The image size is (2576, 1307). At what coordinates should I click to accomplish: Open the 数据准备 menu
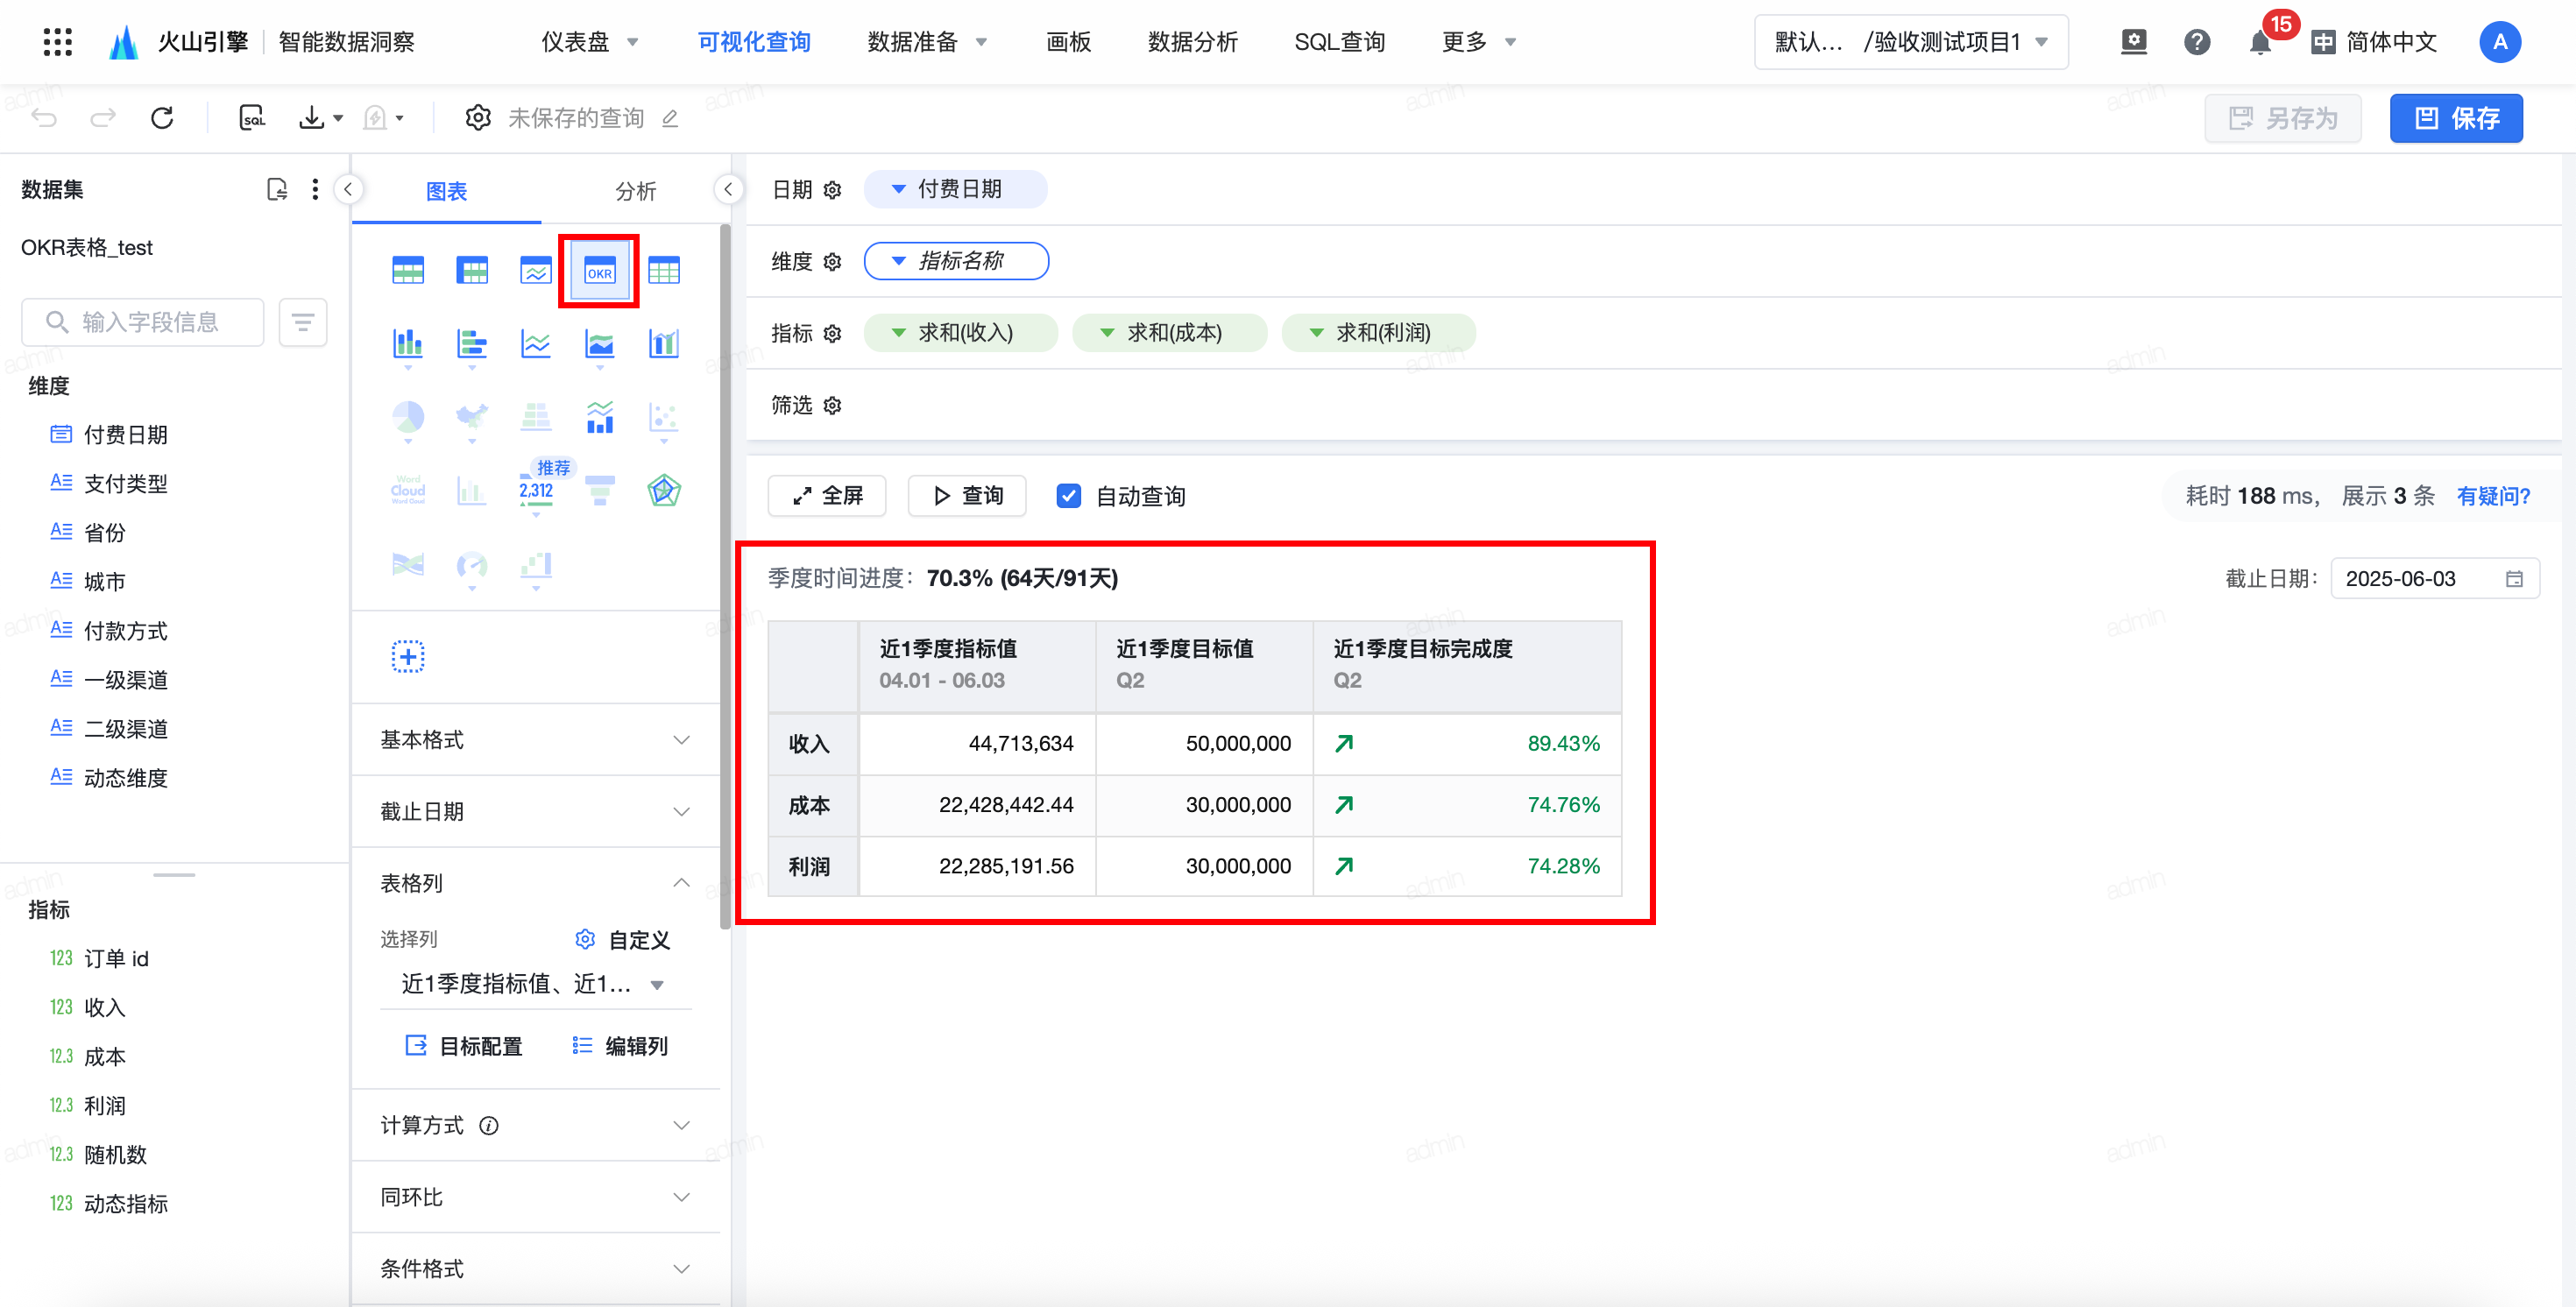click(927, 42)
